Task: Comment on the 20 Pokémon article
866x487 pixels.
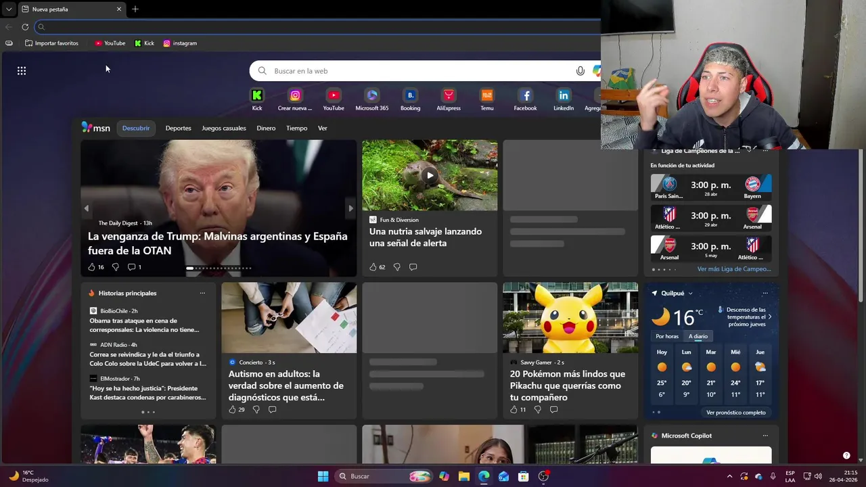Action: [553, 409]
